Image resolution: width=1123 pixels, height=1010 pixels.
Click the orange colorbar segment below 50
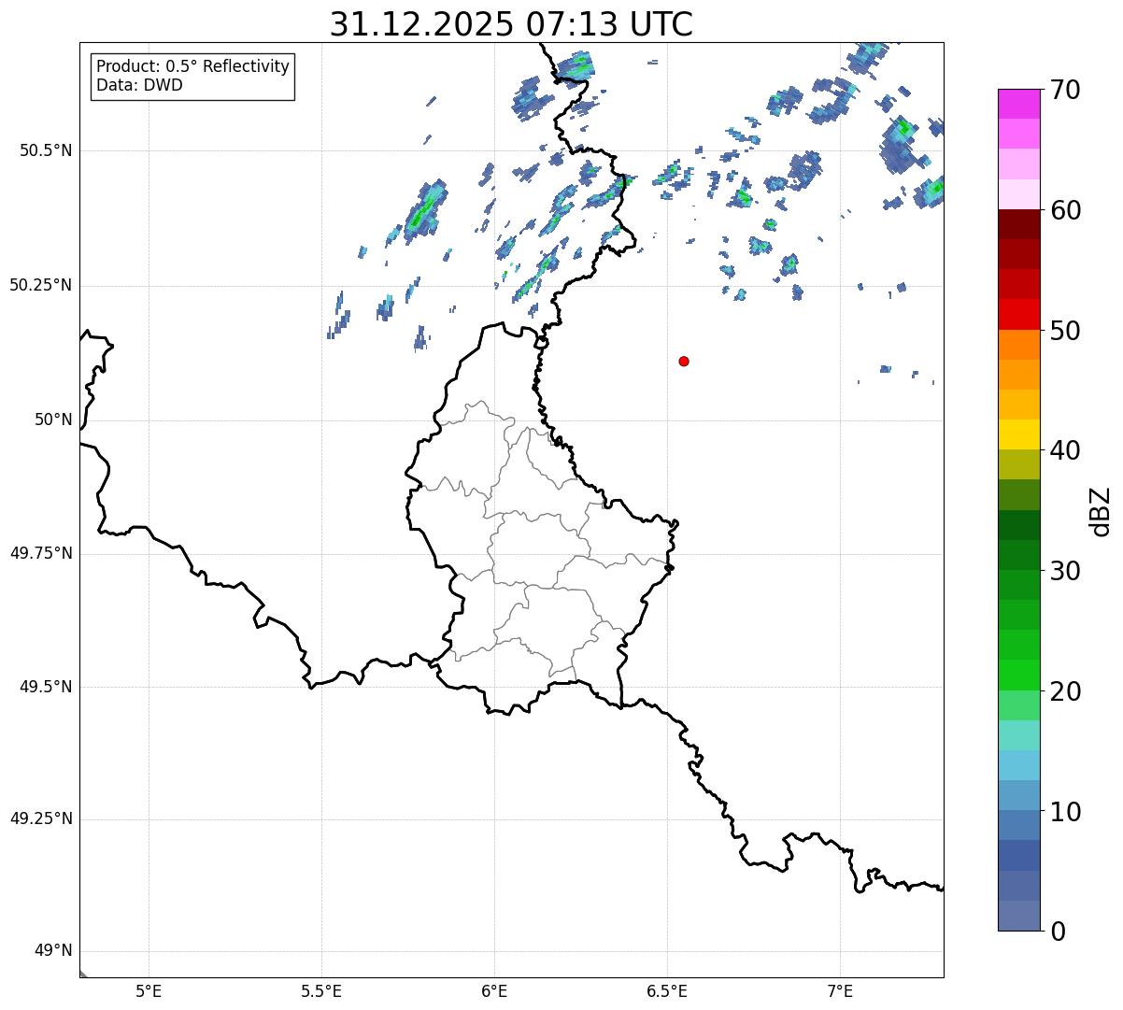tap(1017, 345)
